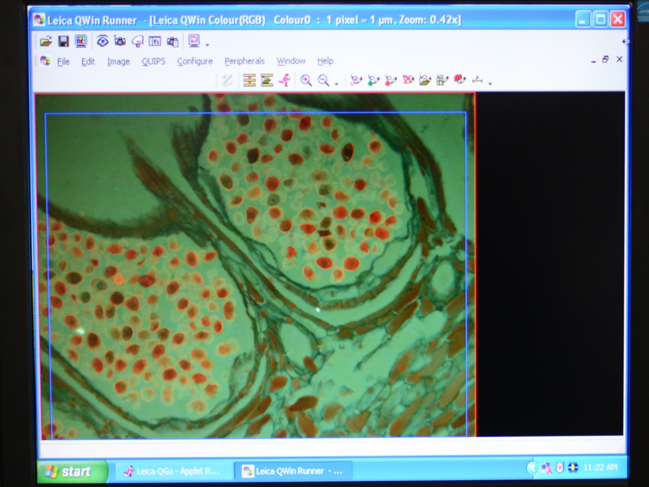
Task: Click the antivirus shield tray icon
Action: (560, 468)
